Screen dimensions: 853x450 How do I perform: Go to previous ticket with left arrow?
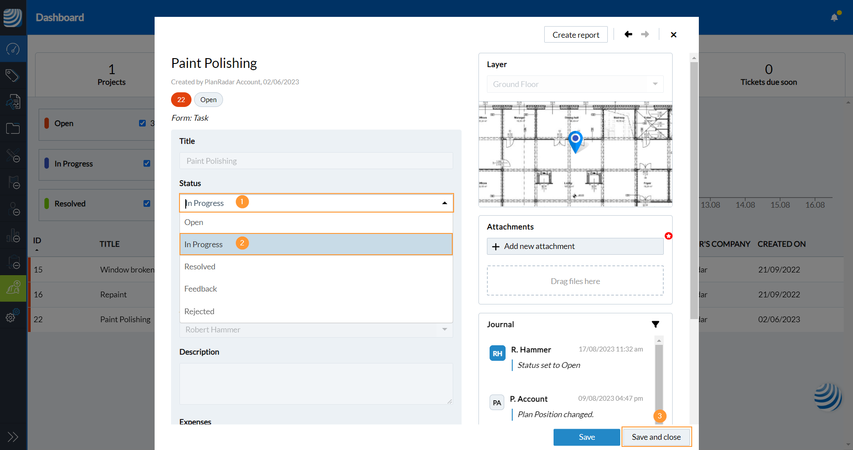click(628, 35)
